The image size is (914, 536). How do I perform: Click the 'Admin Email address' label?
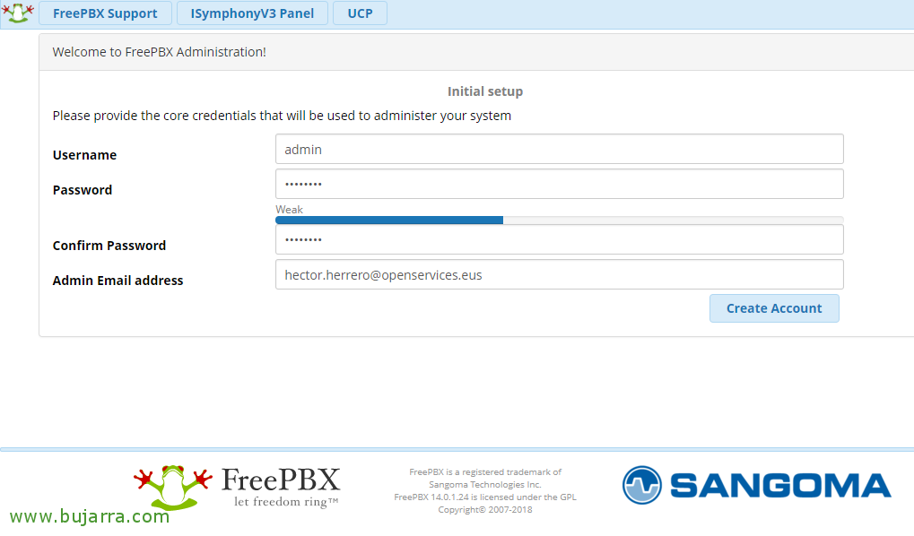point(118,281)
